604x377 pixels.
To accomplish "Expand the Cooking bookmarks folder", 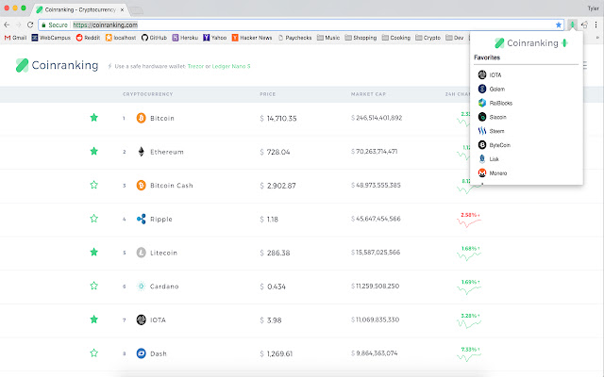I will (396, 38).
